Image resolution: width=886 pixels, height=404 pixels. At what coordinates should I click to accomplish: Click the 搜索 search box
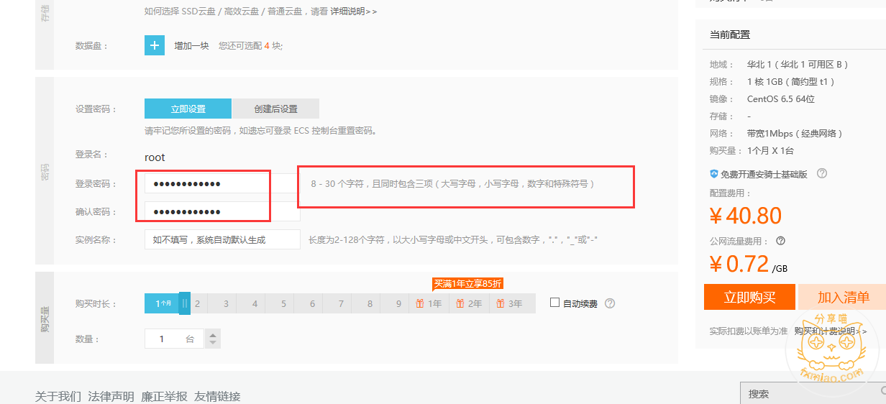click(813, 393)
